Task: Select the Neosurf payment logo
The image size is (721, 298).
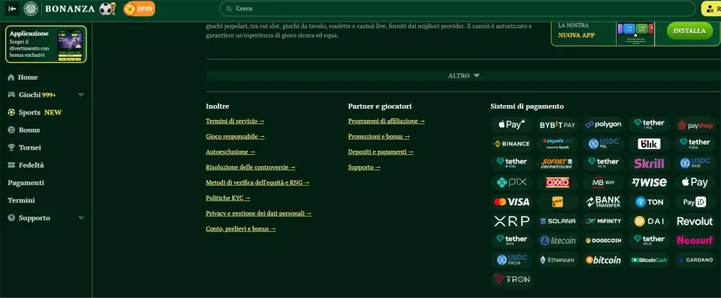Action: (695, 240)
